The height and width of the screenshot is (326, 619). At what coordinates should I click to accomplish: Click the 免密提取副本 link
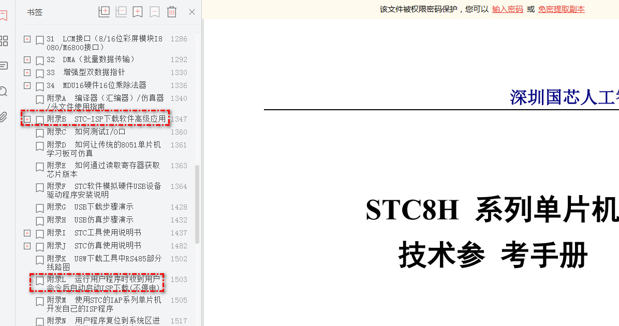coord(562,9)
